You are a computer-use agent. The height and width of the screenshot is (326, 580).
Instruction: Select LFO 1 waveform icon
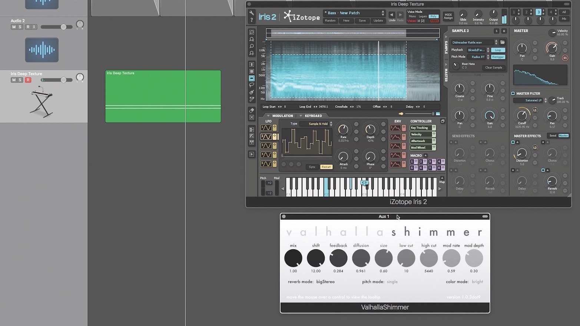click(266, 128)
